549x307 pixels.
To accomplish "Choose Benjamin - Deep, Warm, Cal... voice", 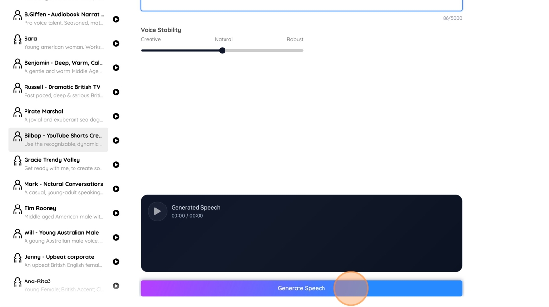I will pos(63,63).
